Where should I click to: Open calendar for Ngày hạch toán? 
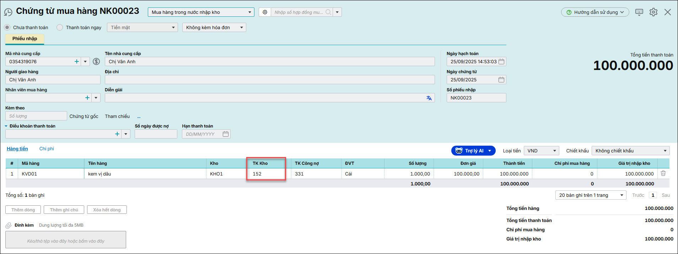(501, 61)
